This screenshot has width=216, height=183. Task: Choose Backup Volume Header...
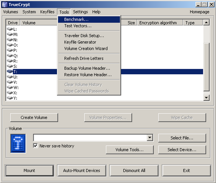tap(89, 68)
